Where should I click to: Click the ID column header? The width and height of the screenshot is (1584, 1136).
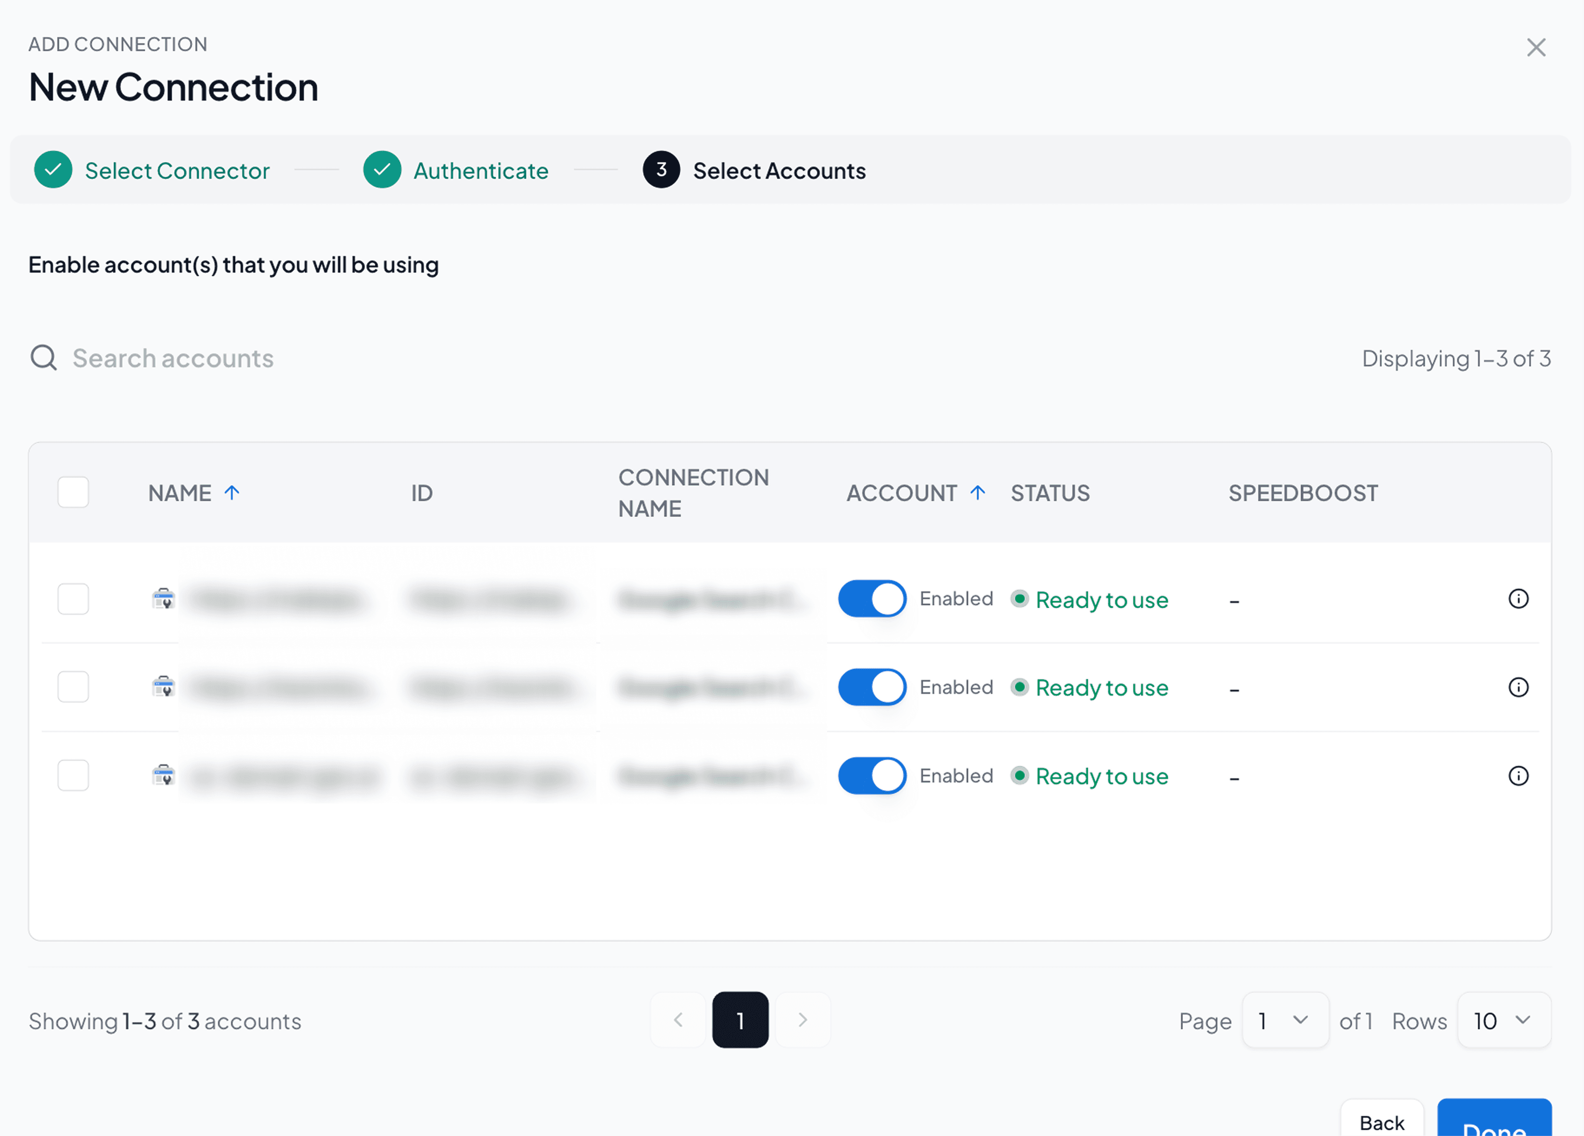pyautogui.click(x=422, y=493)
